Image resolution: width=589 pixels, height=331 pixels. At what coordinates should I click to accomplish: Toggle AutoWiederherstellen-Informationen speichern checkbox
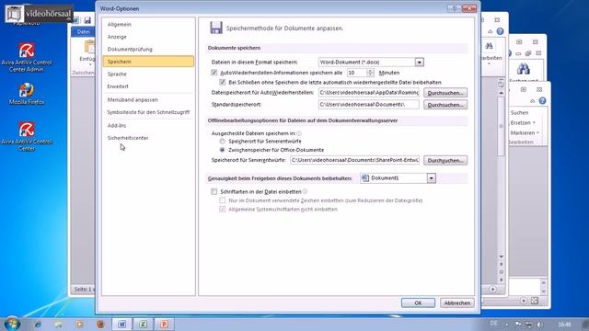click(x=214, y=73)
